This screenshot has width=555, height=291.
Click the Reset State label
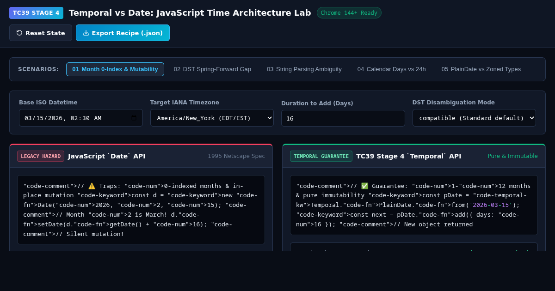coord(45,33)
